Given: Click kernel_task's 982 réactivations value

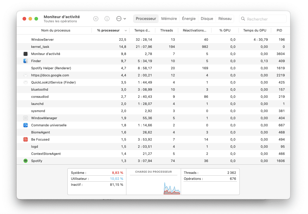Looking at the screenshot, I should point(205,47).
